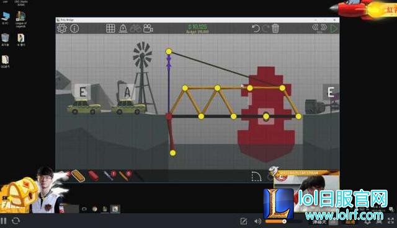397x228 pixels.
Task: Delete the bridge with the trash icon
Action: [275, 28]
